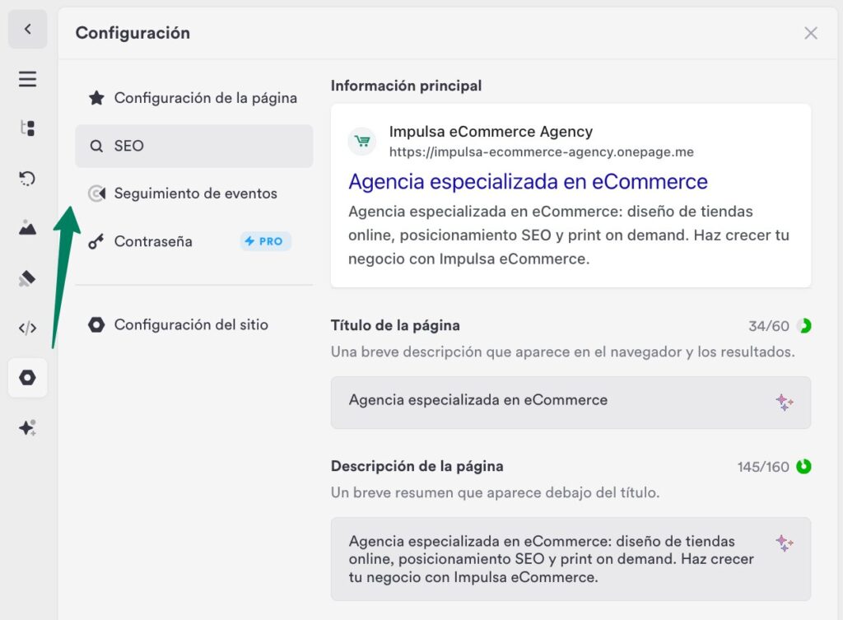Click the Título de la página input field
The height and width of the screenshot is (620, 843).
(x=571, y=403)
